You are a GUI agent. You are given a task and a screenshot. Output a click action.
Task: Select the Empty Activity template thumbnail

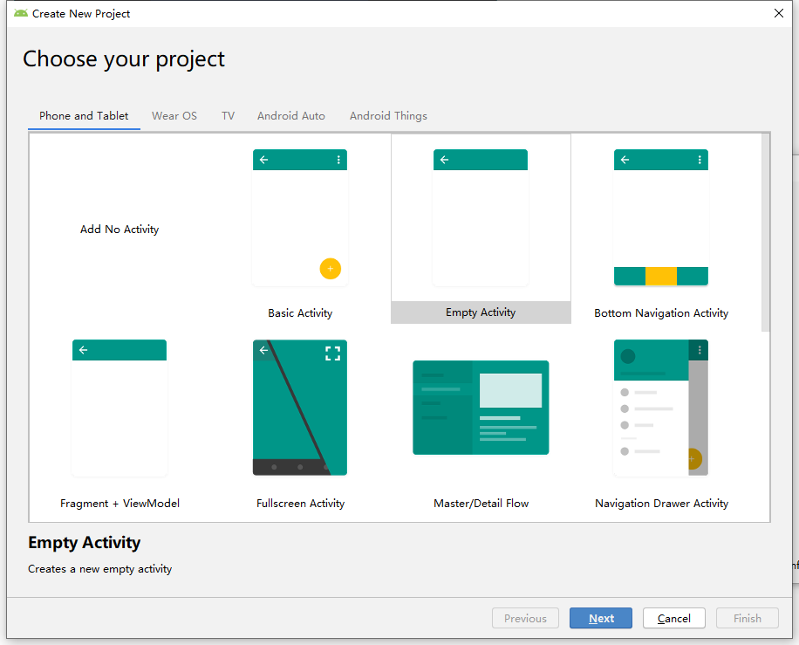[481, 217]
